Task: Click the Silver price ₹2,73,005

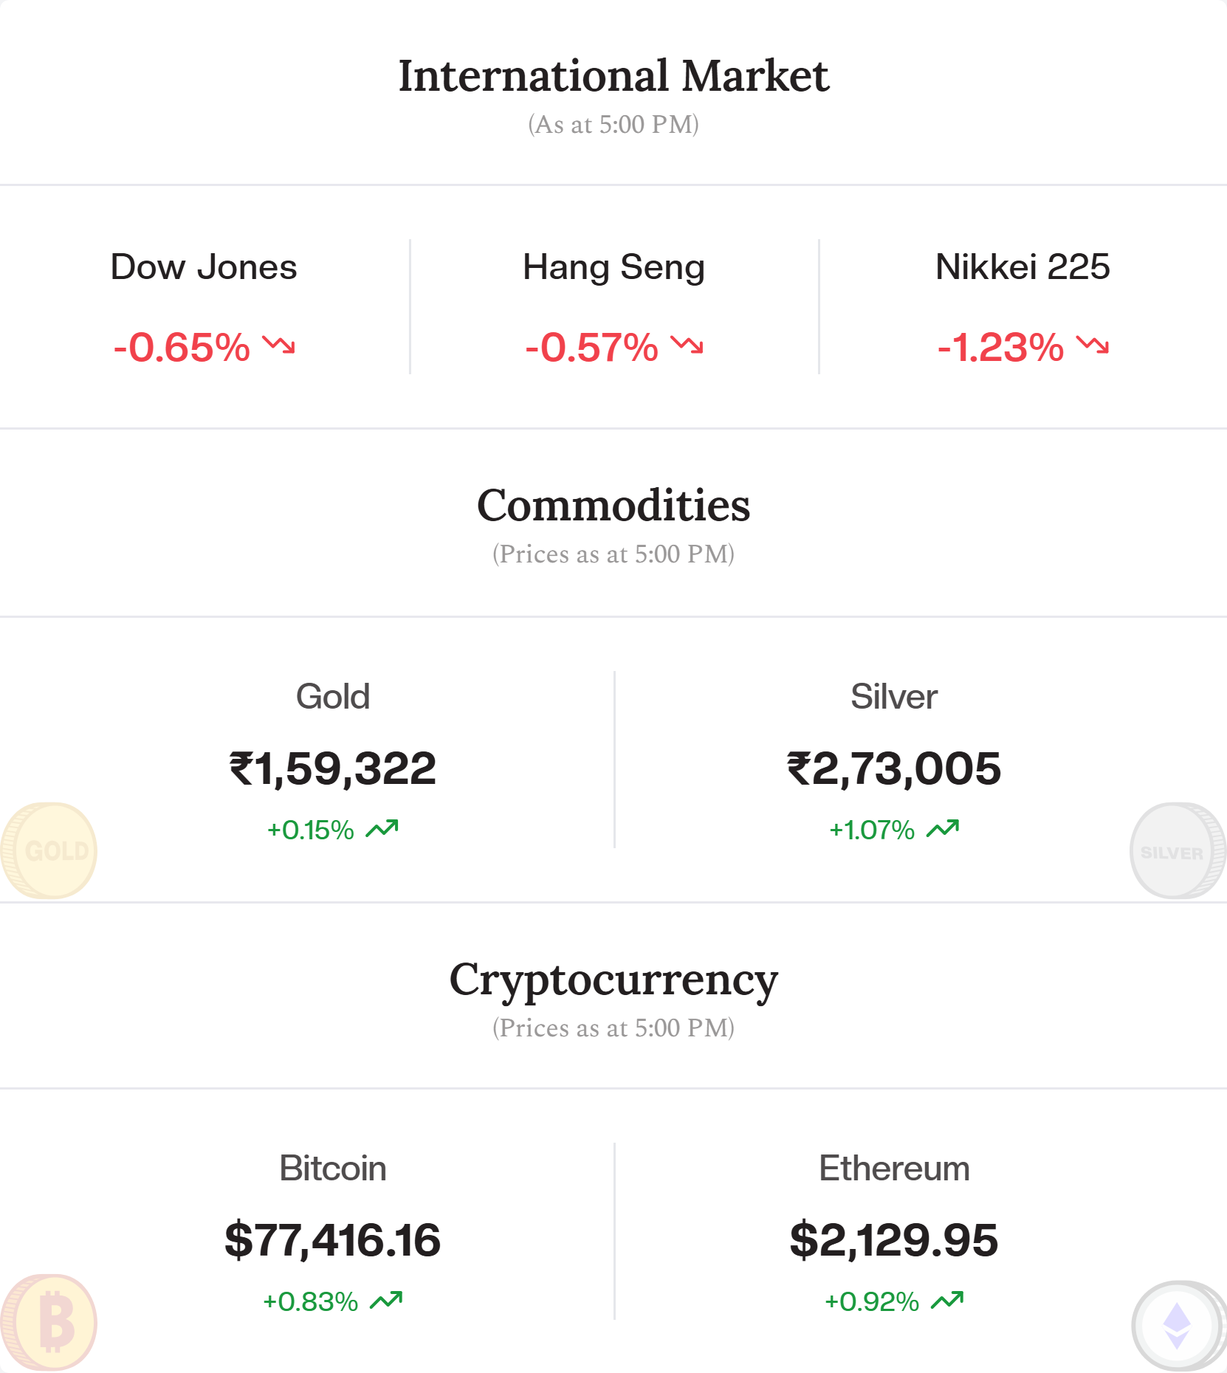Action: [894, 768]
